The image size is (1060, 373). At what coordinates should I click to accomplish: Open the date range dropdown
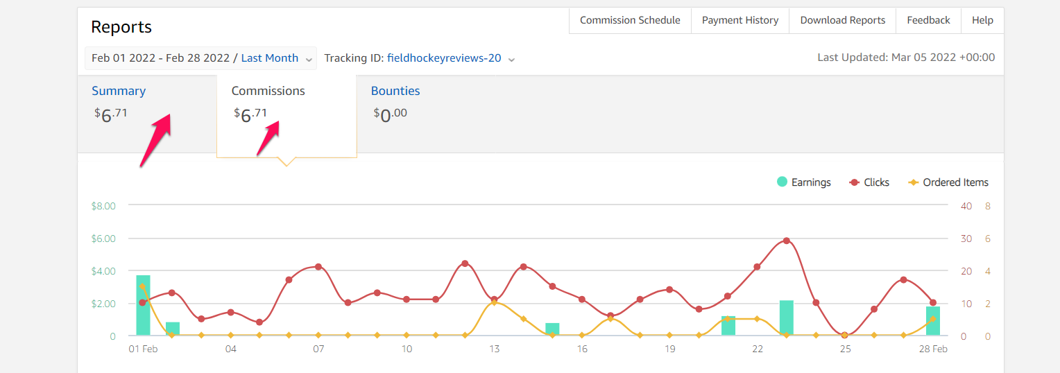point(201,58)
